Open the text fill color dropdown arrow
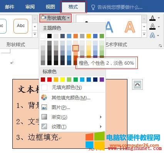 tap(159, 18)
